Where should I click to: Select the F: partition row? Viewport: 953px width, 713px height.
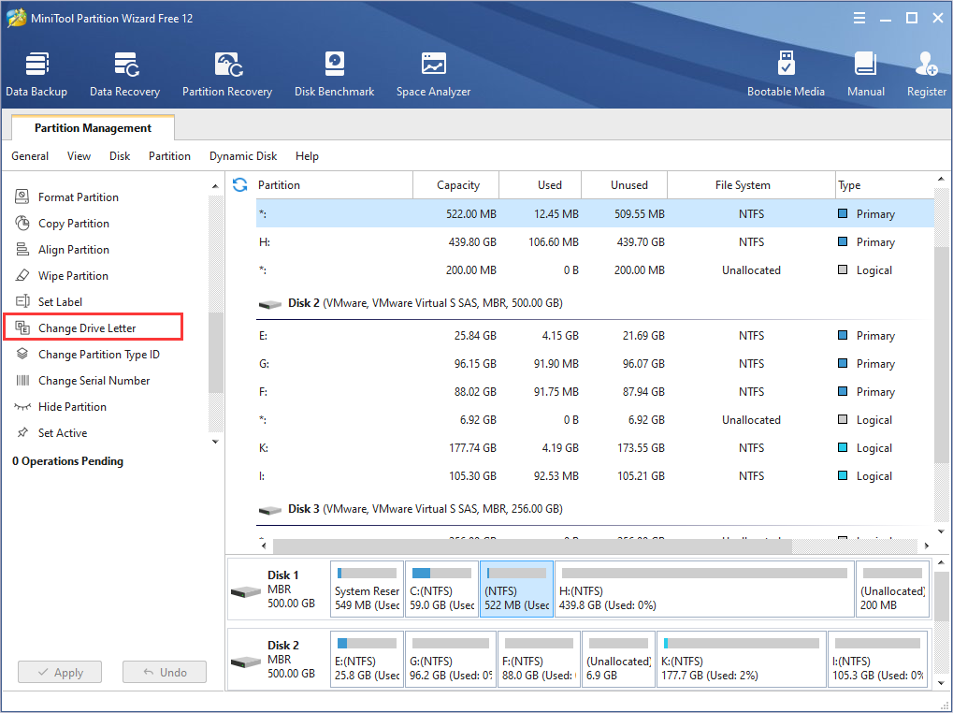595,391
